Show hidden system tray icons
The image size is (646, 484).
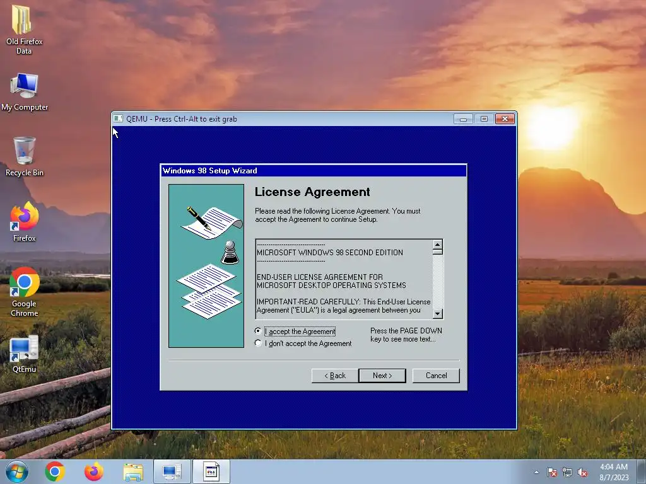[x=536, y=472]
